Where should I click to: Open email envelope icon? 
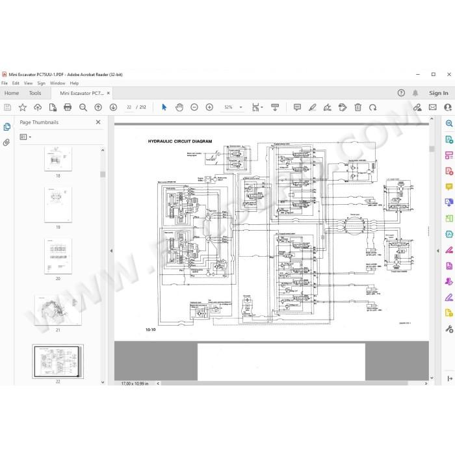[433, 107]
